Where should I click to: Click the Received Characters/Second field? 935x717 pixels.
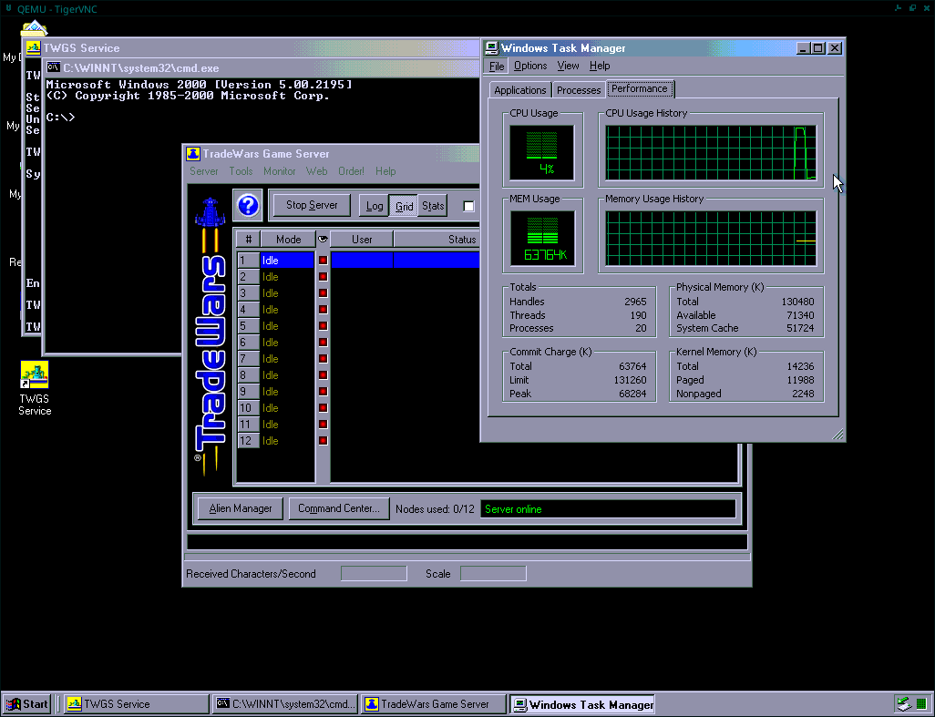(374, 573)
